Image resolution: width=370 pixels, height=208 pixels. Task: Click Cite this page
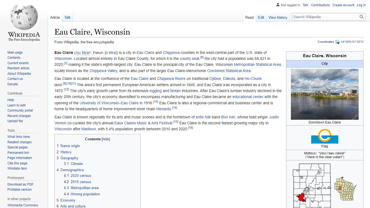(x=17, y=163)
